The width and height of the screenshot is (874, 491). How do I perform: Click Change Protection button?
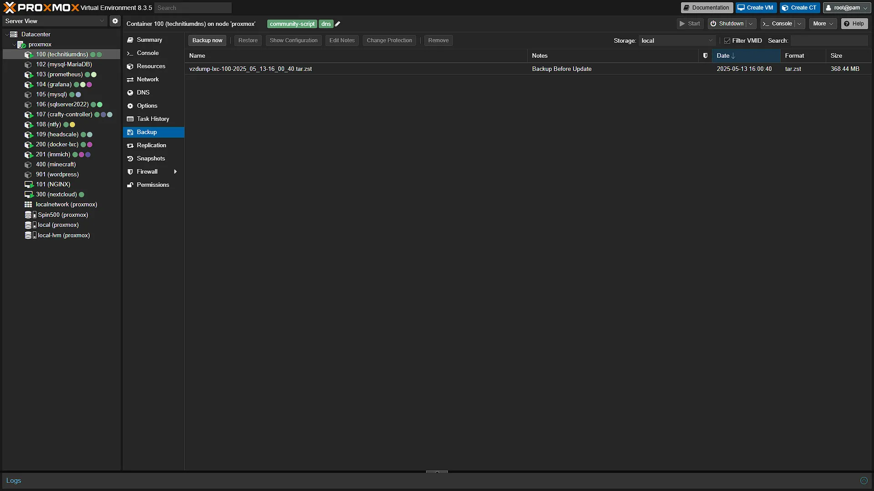[389, 40]
